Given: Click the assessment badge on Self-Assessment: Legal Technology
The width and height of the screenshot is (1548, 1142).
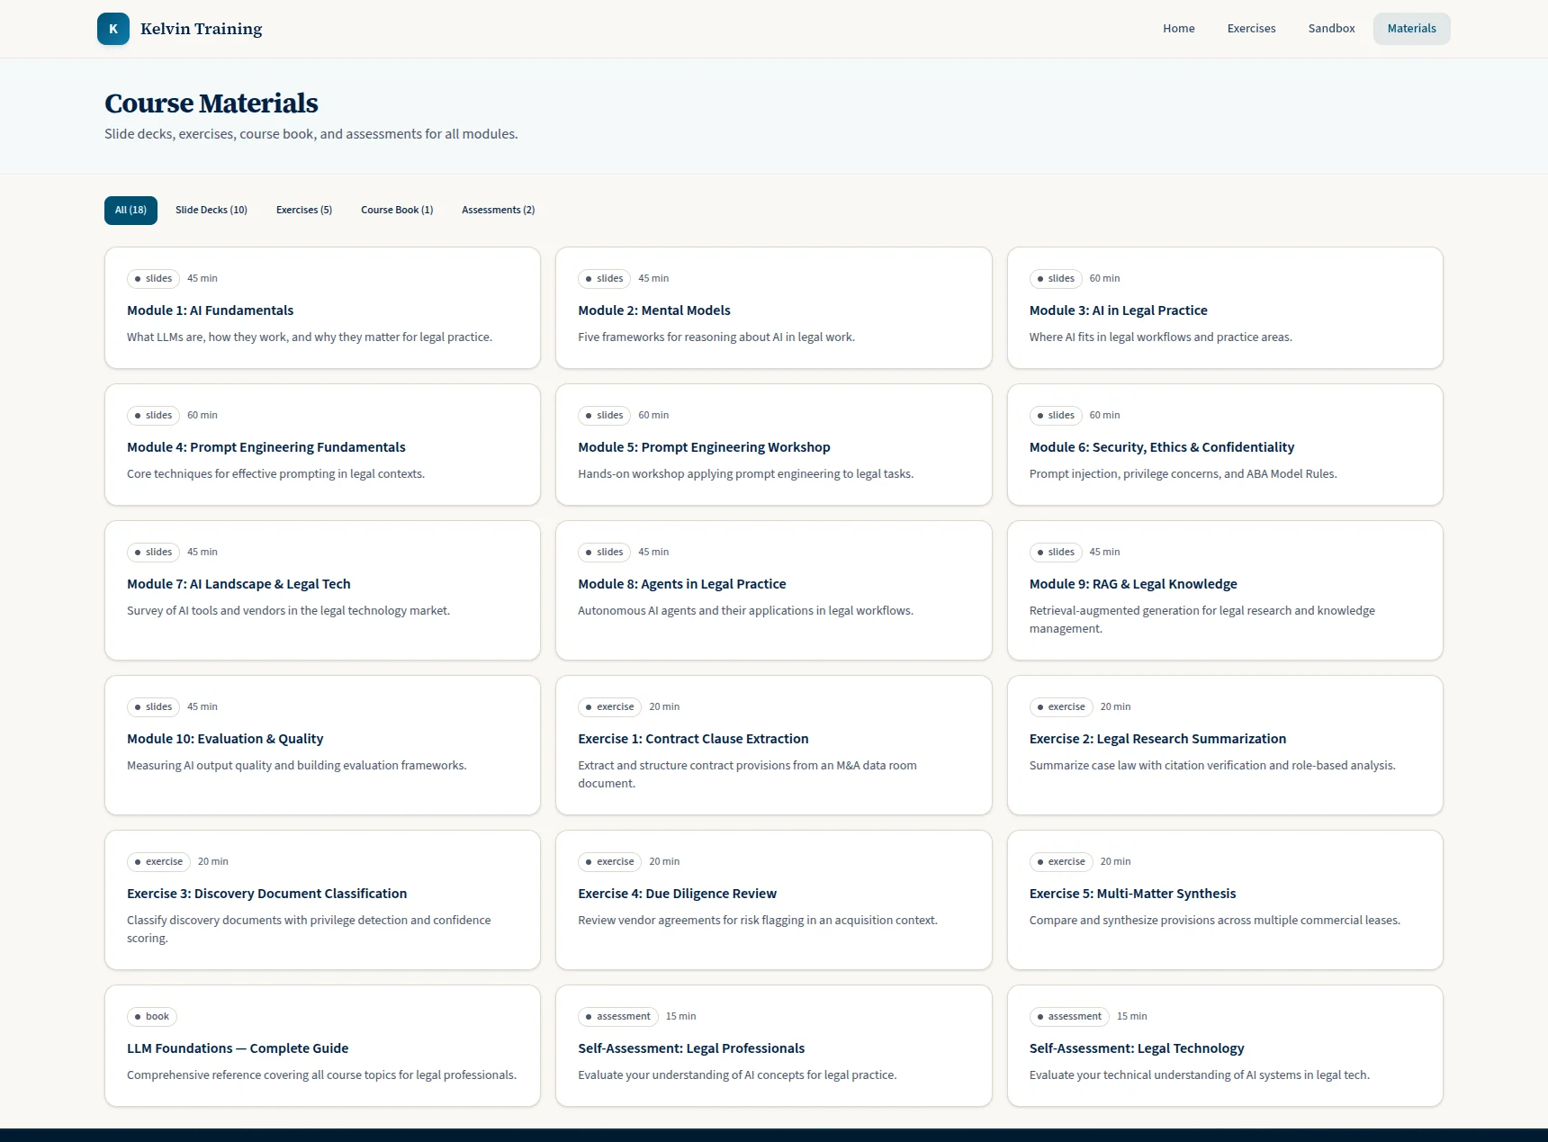Looking at the screenshot, I should 1069,1016.
